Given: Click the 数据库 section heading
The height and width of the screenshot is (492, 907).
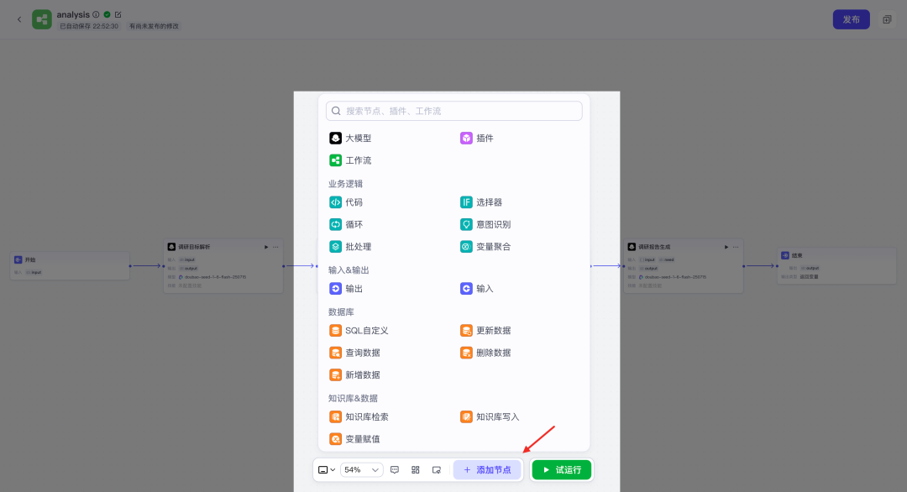Looking at the screenshot, I should point(341,312).
